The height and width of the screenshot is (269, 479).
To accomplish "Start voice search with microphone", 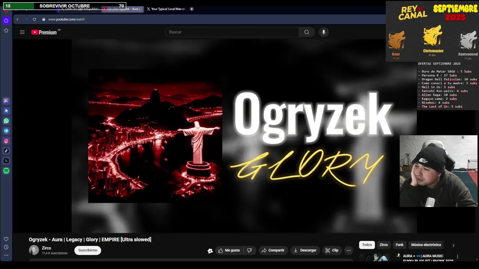I will click(x=324, y=32).
